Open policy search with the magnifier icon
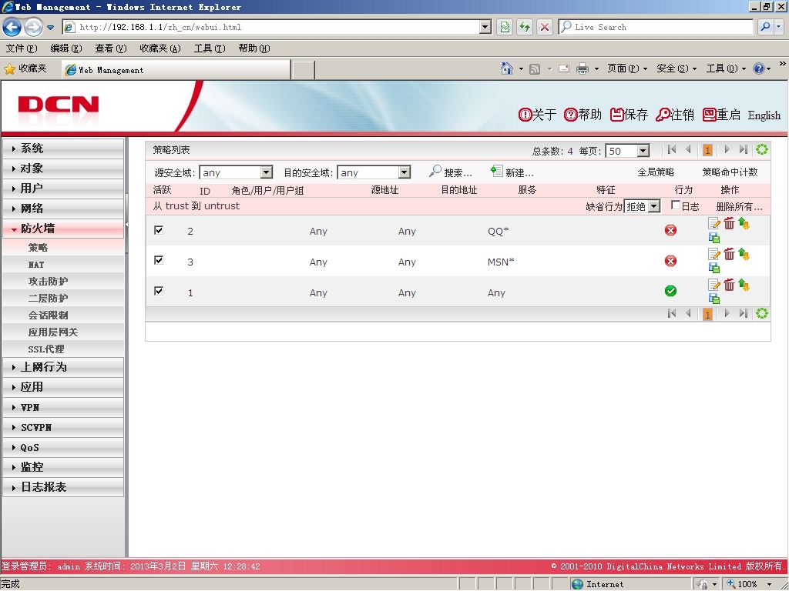 point(435,172)
